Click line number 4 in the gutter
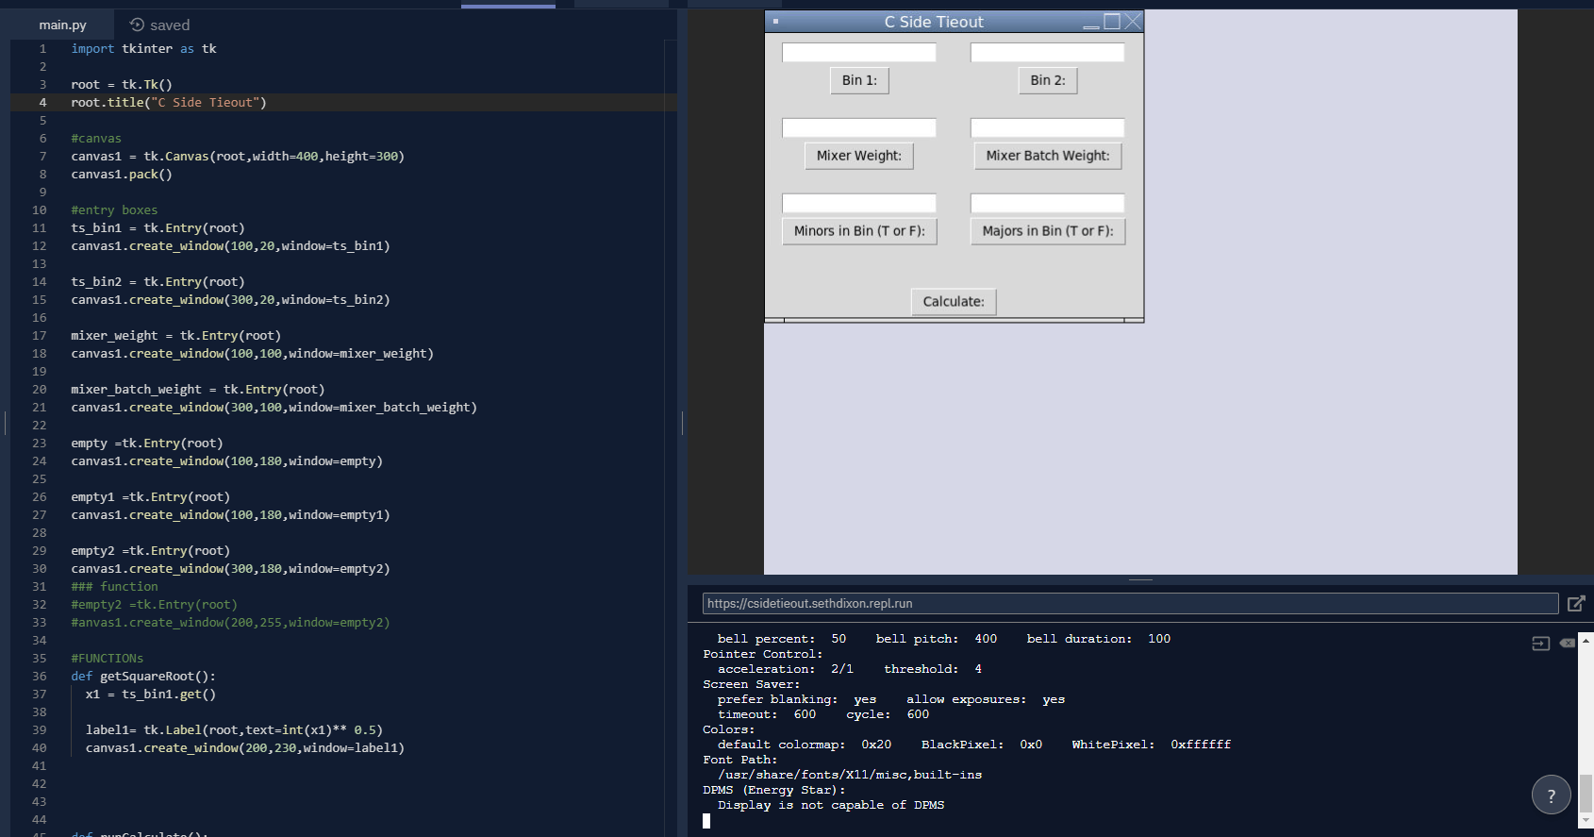This screenshot has height=837, width=1594. 42,103
